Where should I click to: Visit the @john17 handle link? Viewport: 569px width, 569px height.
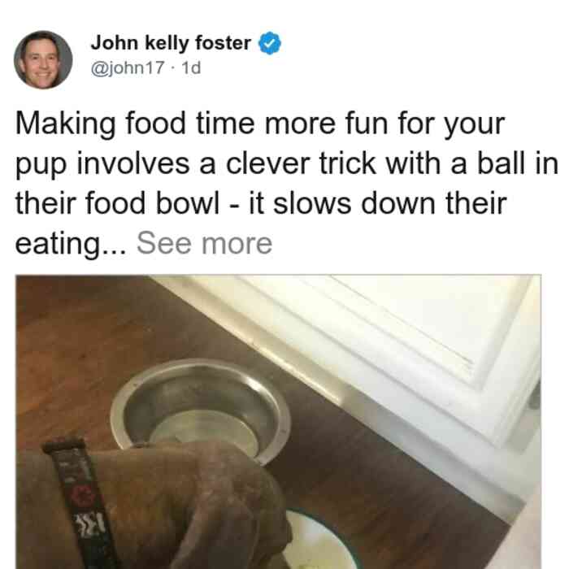[128, 68]
